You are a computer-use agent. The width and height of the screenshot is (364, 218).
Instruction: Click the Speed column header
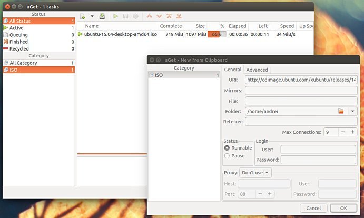[x=284, y=26]
